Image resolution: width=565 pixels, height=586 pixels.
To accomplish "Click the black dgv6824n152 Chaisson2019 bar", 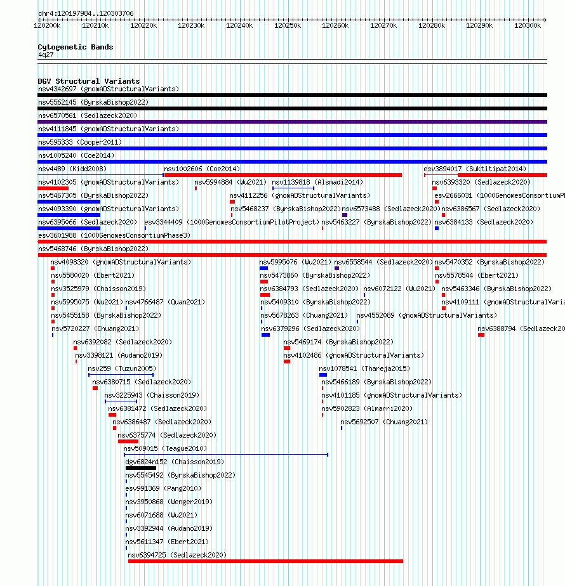I will (141, 468).
